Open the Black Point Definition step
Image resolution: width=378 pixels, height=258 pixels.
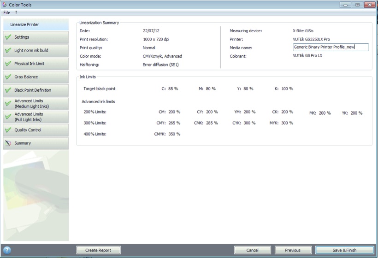click(35, 90)
